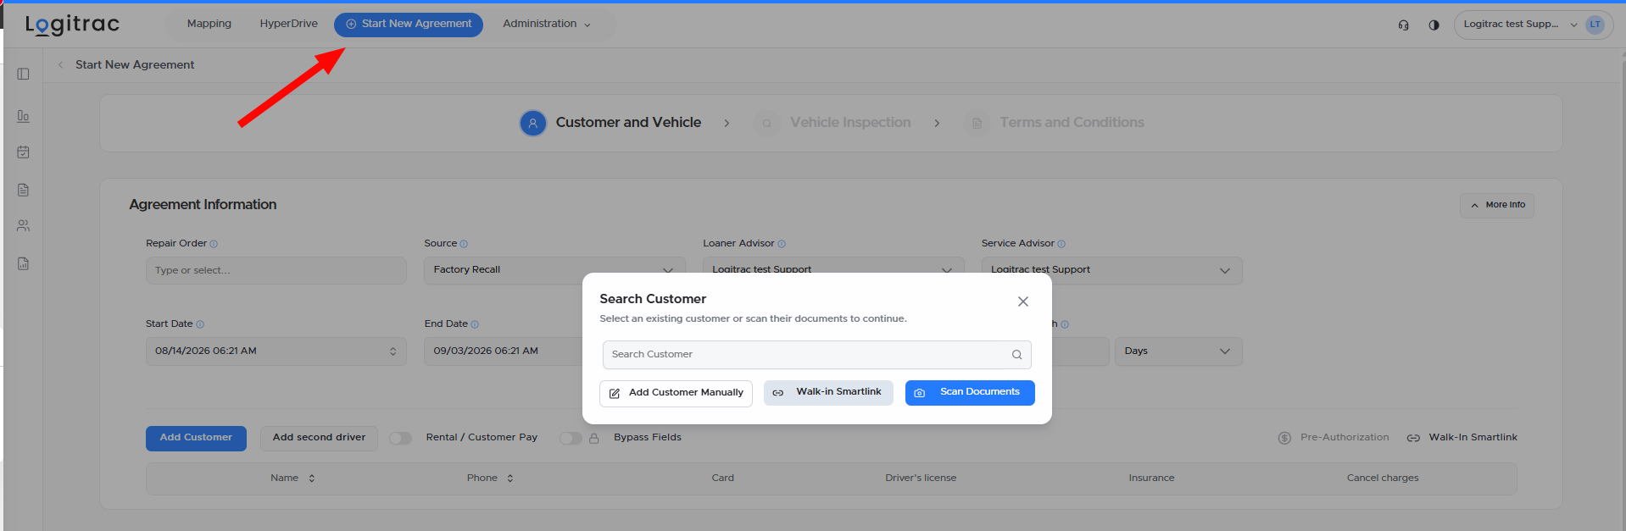This screenshot has height=531, width=1626.
Task: Open the document sidebar icon
Action: 24,190
